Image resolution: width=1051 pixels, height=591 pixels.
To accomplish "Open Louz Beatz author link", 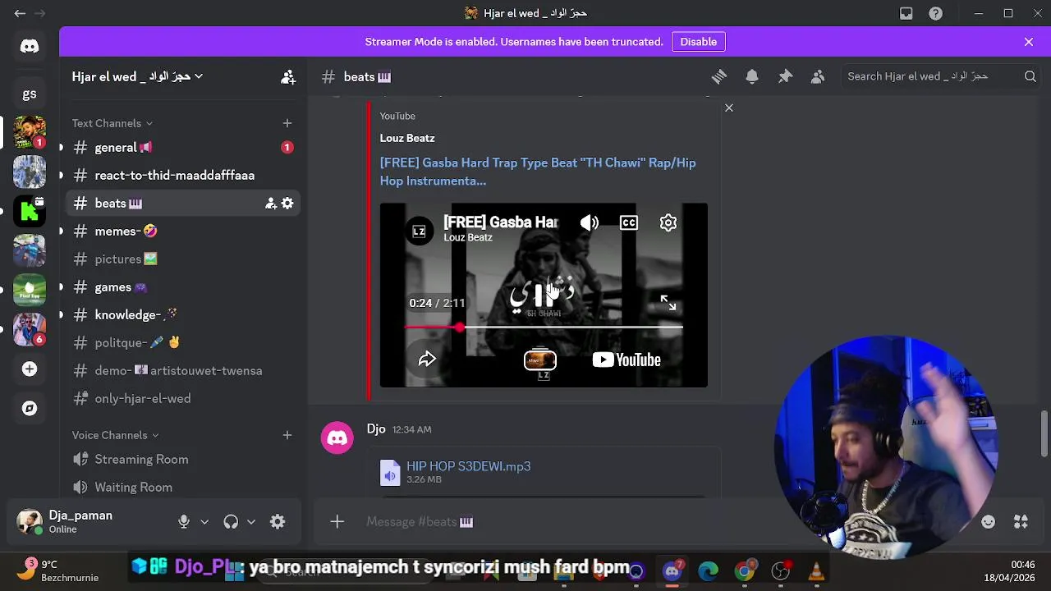I will tap(407, 138).
